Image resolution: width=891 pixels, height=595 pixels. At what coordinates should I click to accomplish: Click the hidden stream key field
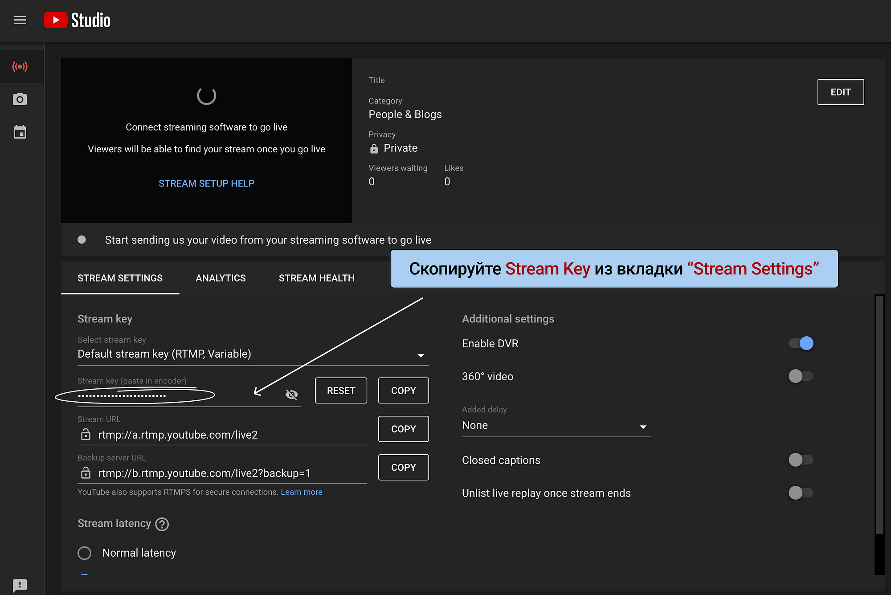click(x=189, y=395)
